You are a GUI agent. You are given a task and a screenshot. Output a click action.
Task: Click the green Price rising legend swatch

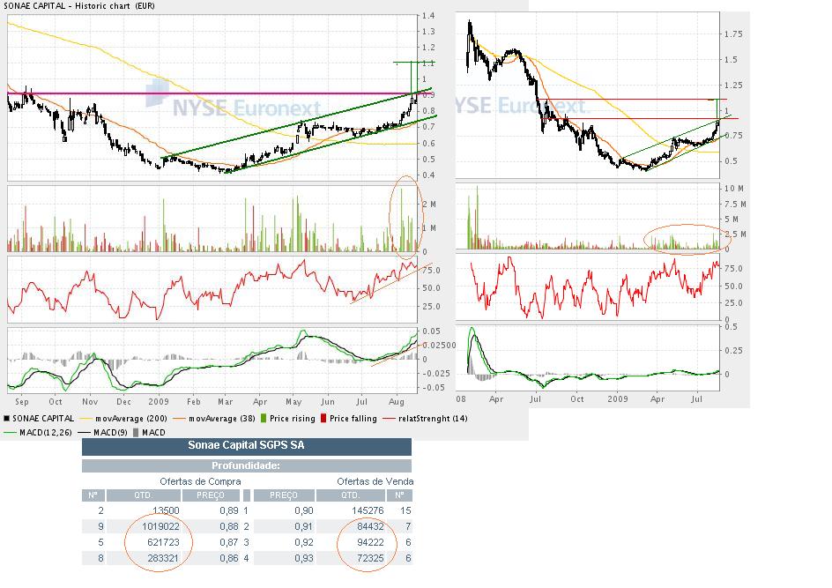[264, 418]
